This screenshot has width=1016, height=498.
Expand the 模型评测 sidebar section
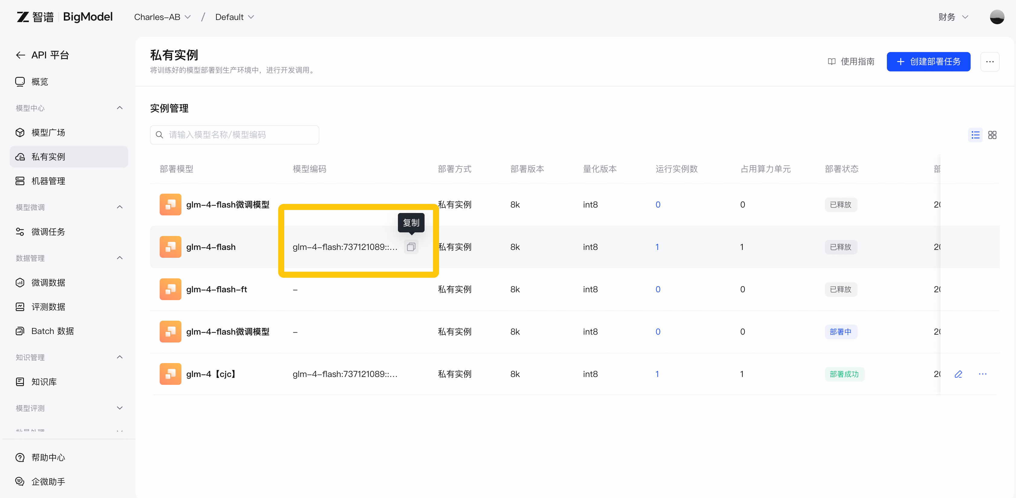coord(120,408)
